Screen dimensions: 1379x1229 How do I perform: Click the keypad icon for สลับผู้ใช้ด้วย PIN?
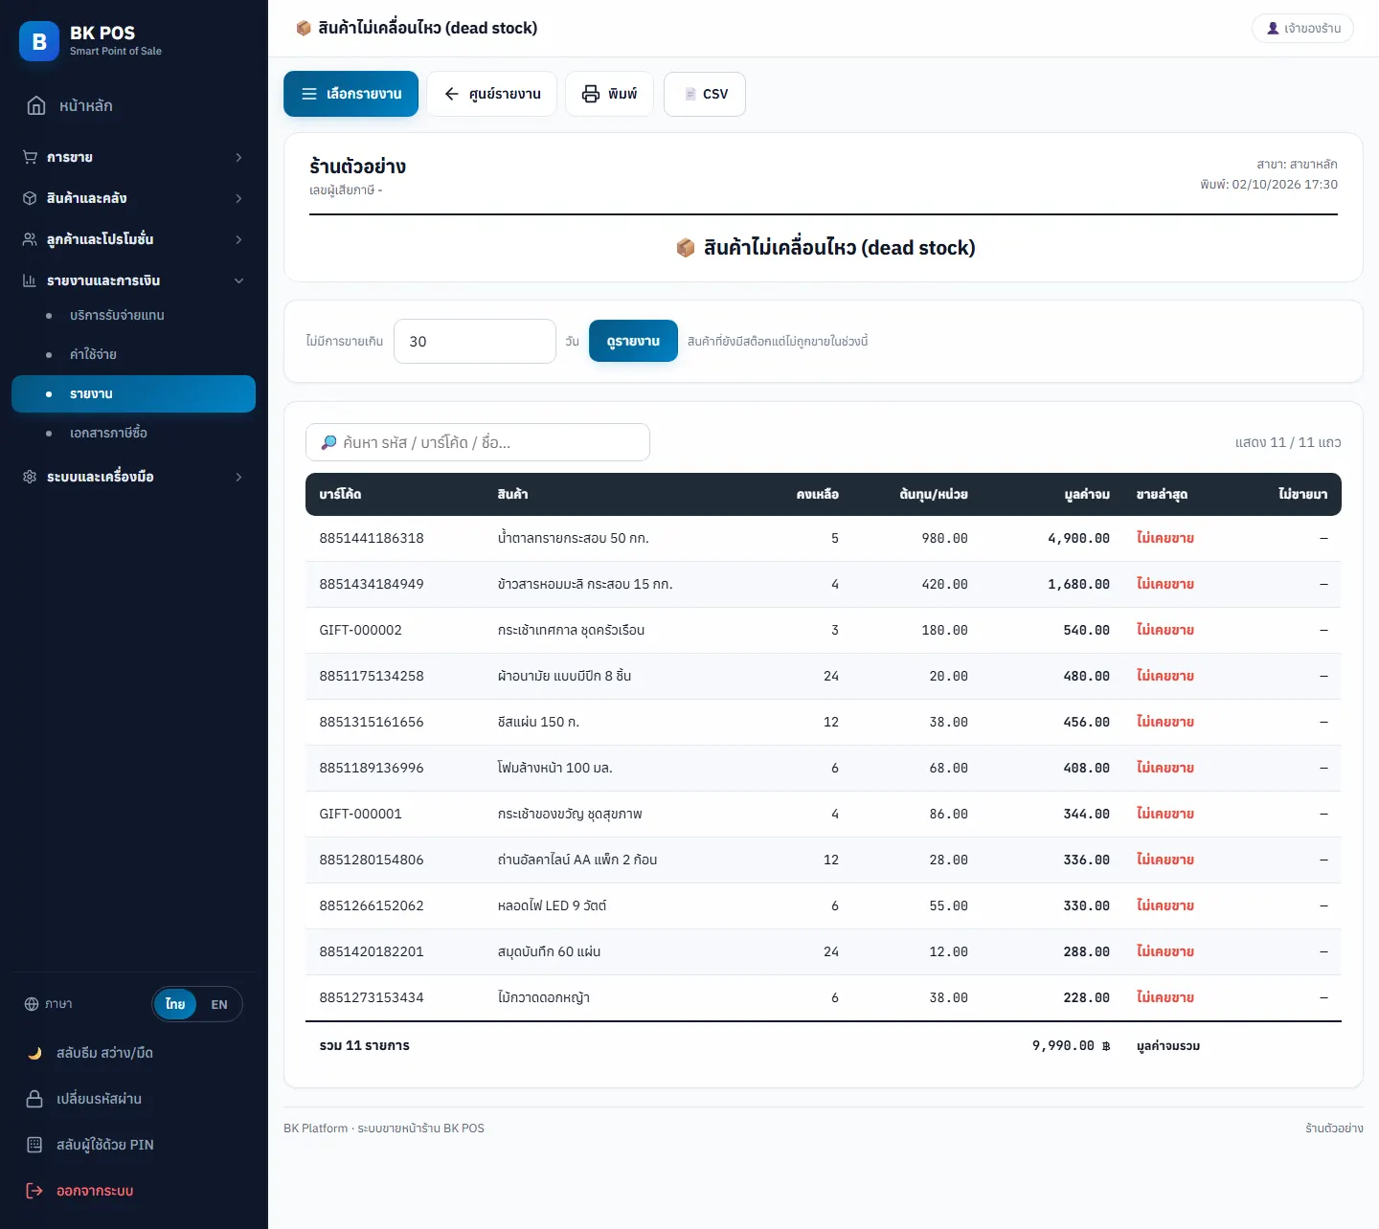pyautogui.click(x=34, y=1145)
